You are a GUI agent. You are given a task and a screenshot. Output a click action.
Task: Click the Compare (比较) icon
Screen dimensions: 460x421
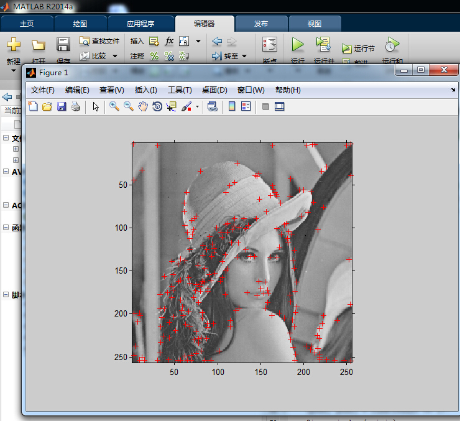(x=85, y=56)
